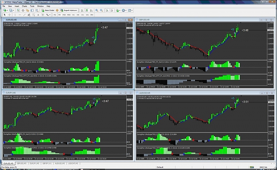Select the Fibonacci Retracement tool
Image resolution: width=277 pixels, height=170 pixels.
33,15
